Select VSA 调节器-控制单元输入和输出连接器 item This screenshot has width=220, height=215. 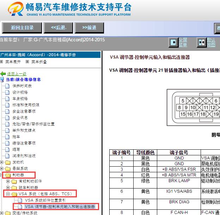(60, 207)
